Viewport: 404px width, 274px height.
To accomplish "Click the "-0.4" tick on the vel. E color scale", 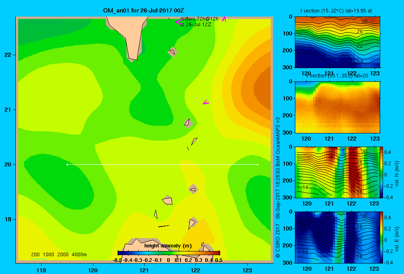I will (387, 262).
